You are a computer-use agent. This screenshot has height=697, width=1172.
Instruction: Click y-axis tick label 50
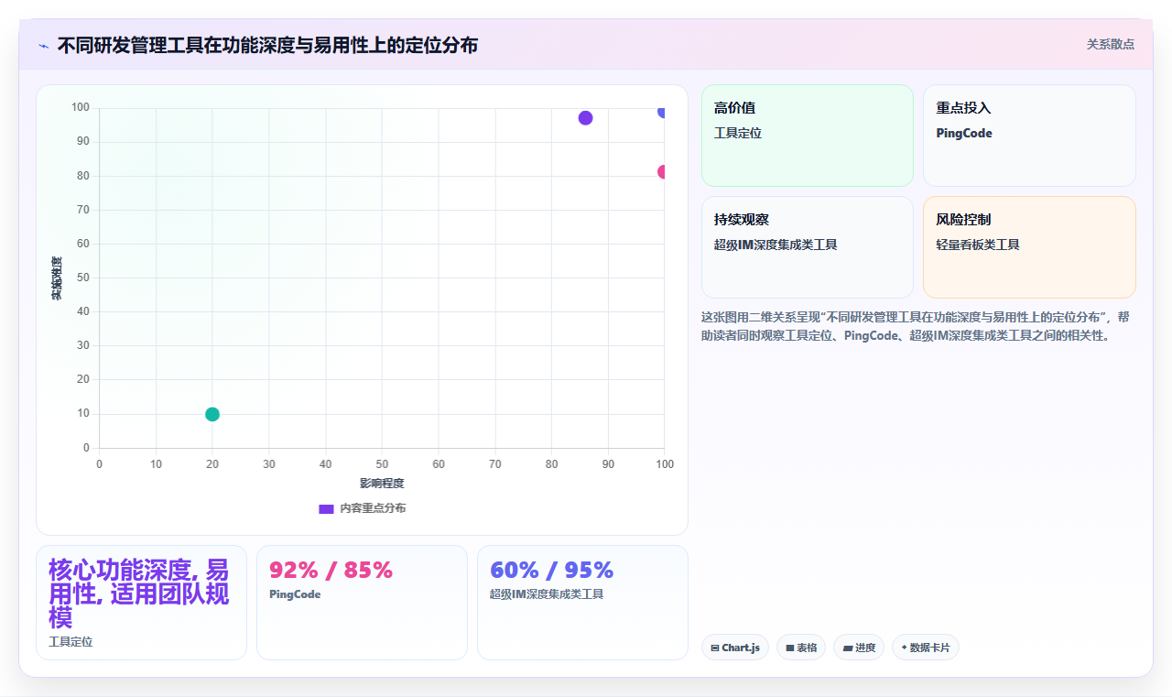click(82, 278)
